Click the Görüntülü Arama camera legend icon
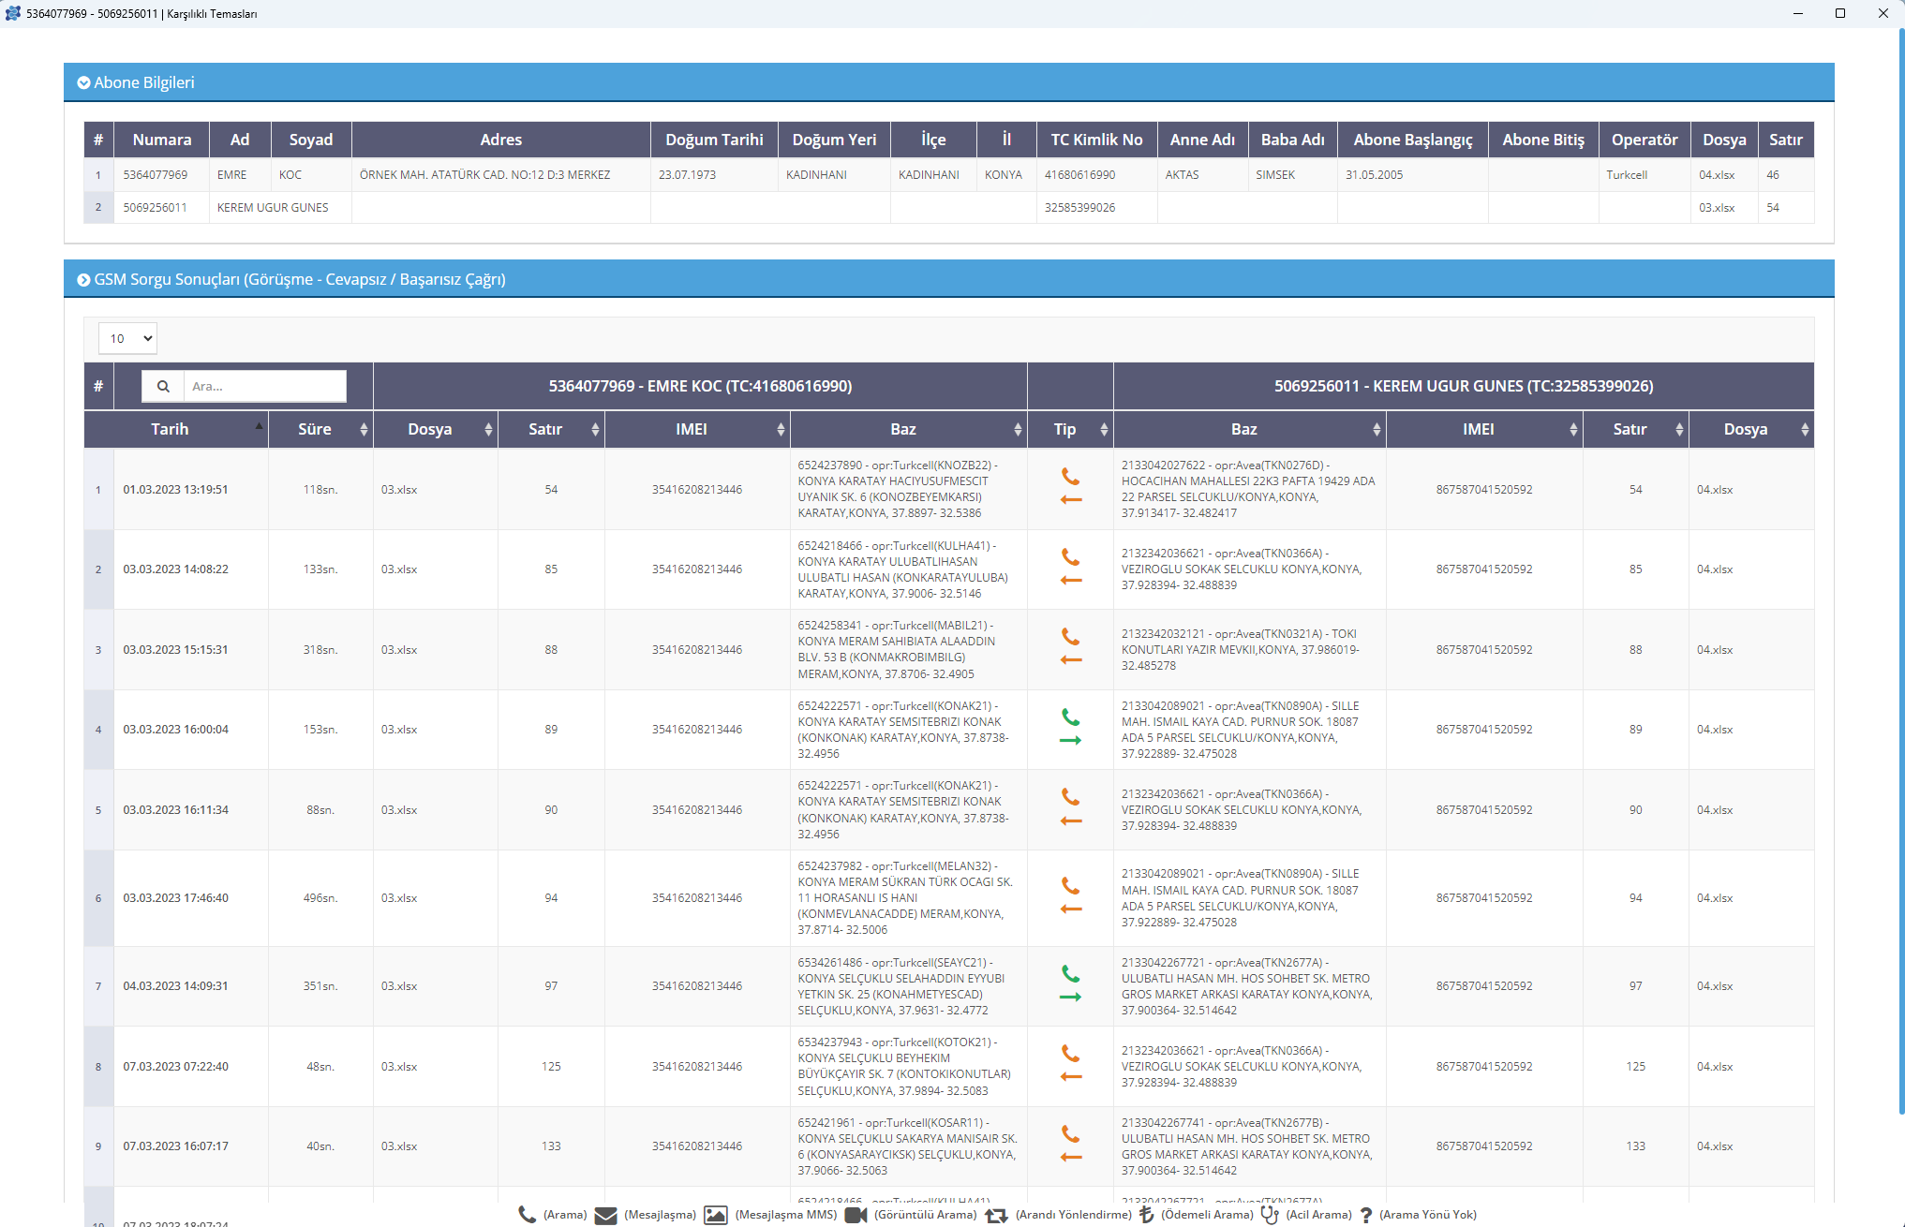Viewport: 1905px width, 1227px height. click(x=856, y=1215)
